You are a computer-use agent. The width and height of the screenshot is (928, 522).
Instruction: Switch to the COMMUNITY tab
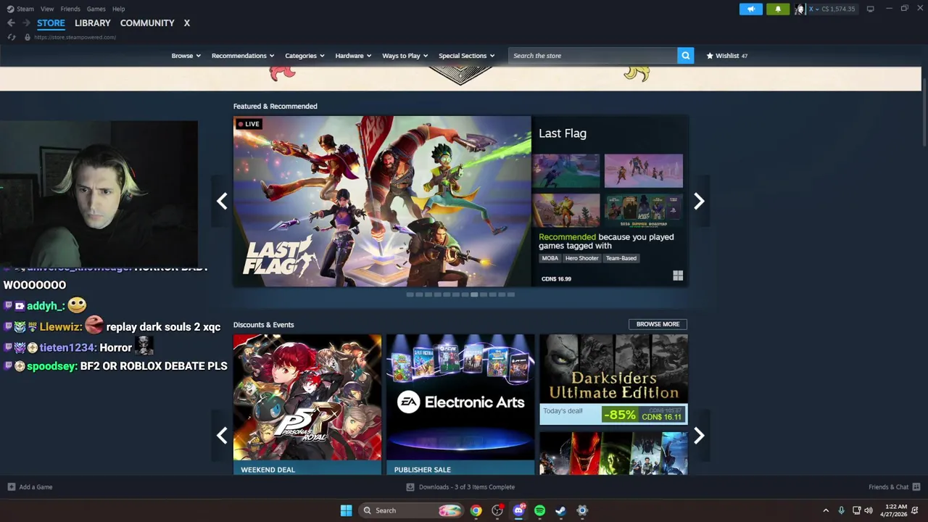click(x=147, y=23)
